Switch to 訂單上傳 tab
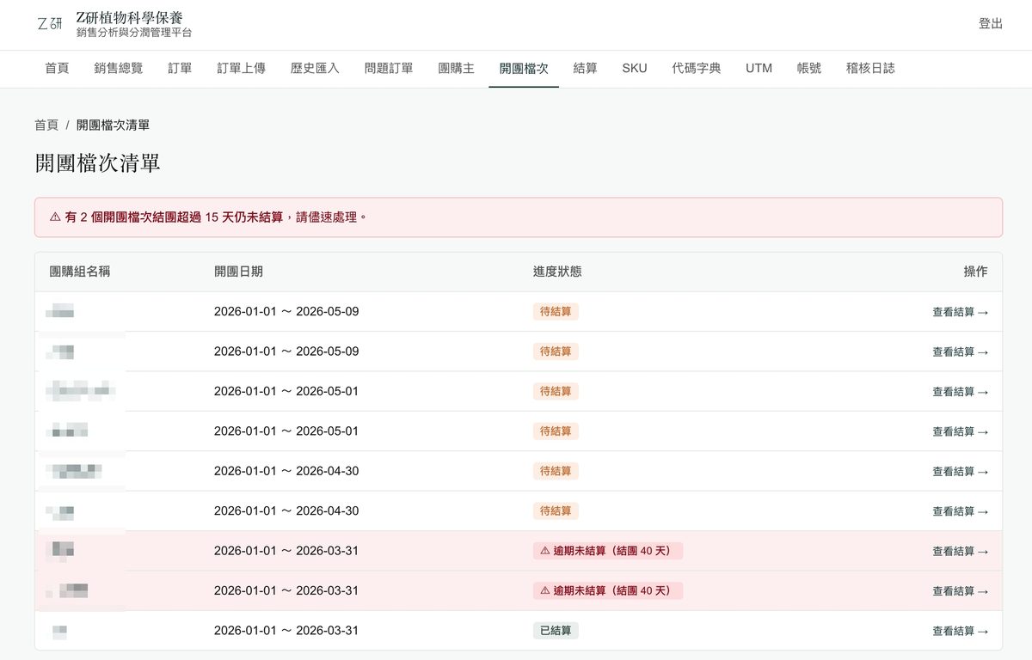The width and height of the screenshot is (1032, 660). point(241,68)
